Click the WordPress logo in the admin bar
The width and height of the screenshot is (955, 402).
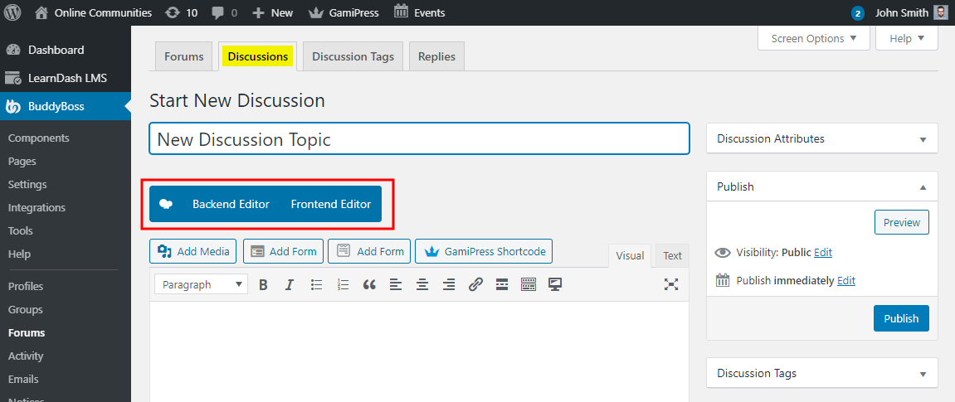pyautogui.click(x=13, y=12)
